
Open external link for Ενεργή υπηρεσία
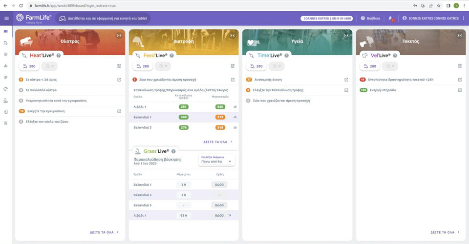(x=460, y=90)
